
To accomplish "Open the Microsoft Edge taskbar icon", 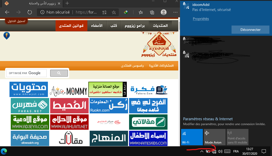I will click(4, 151).
